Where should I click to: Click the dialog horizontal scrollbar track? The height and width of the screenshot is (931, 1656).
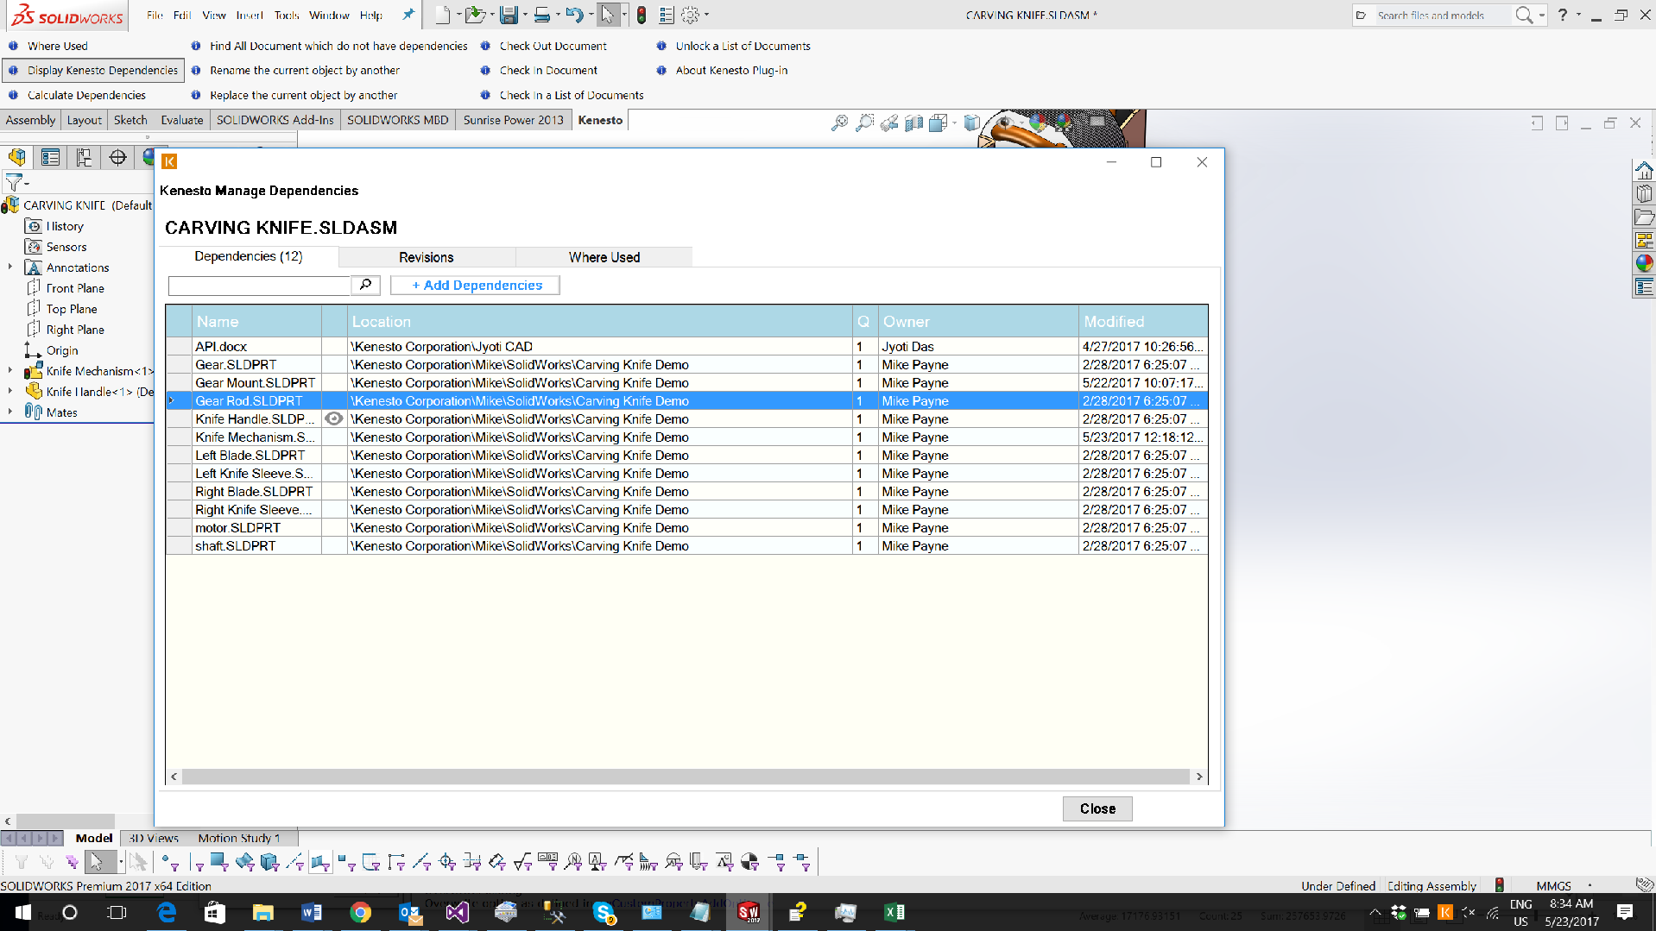[x=686, y=777]
